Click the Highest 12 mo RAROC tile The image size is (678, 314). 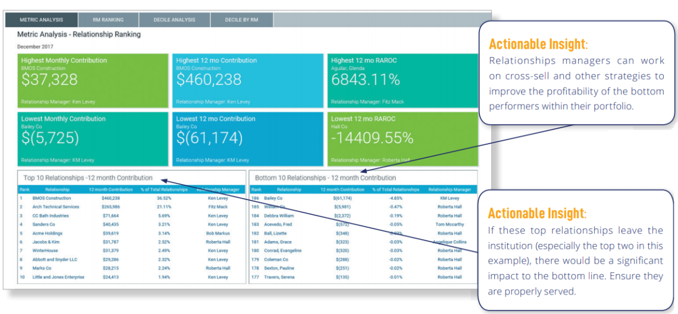[x=402, y=81]
